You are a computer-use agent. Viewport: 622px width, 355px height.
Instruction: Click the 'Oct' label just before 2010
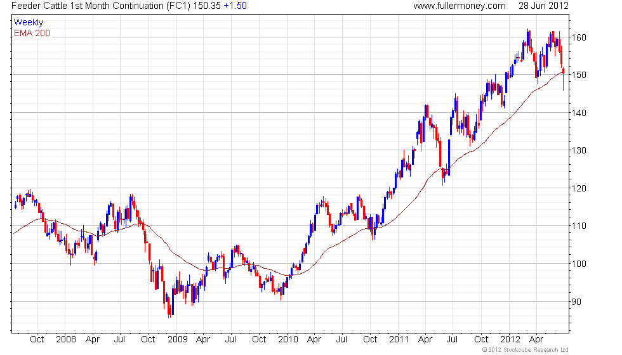tap(259, 340)
